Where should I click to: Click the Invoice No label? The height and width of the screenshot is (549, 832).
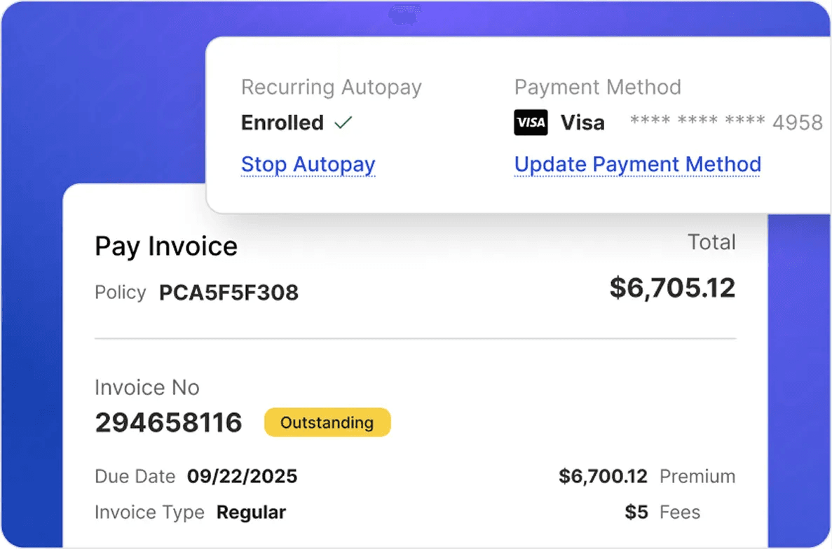(147, 388)
